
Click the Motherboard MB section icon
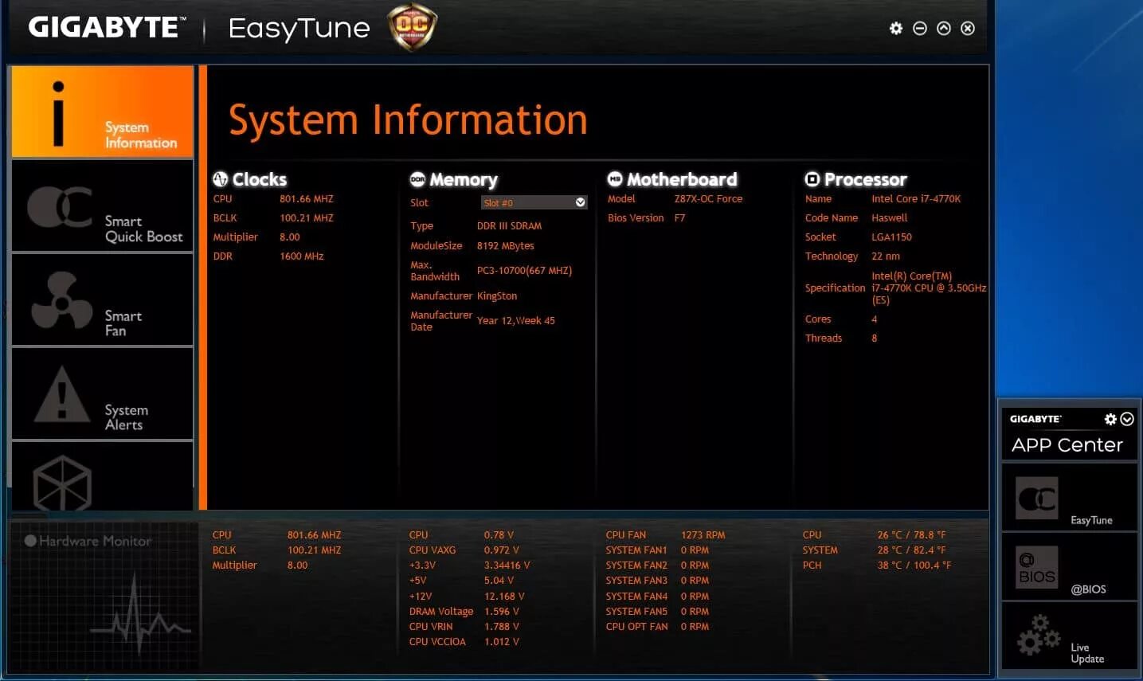point(615,179)
